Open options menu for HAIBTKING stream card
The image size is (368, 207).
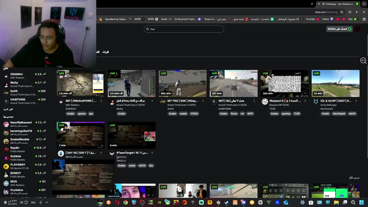[x=254, y=101]
